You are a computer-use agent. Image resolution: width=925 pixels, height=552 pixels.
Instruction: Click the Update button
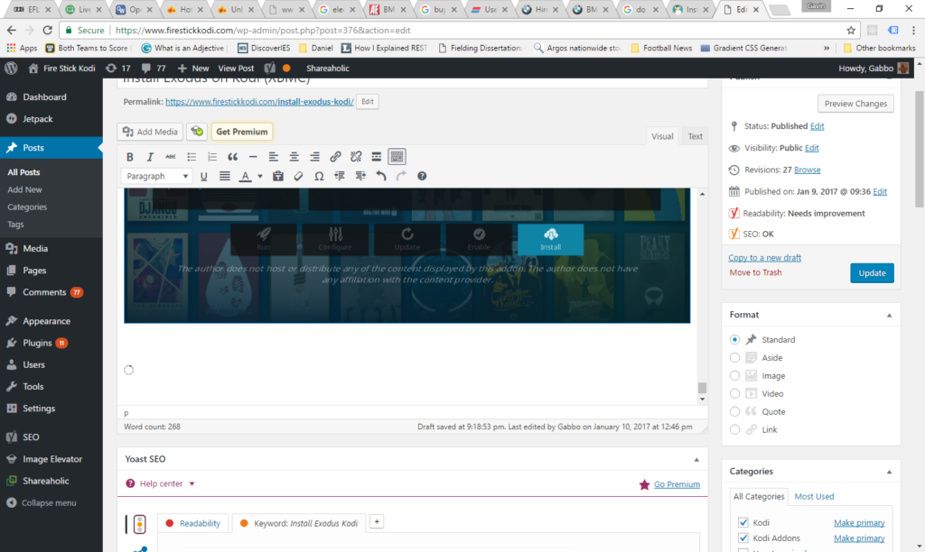tap(872, 272)
